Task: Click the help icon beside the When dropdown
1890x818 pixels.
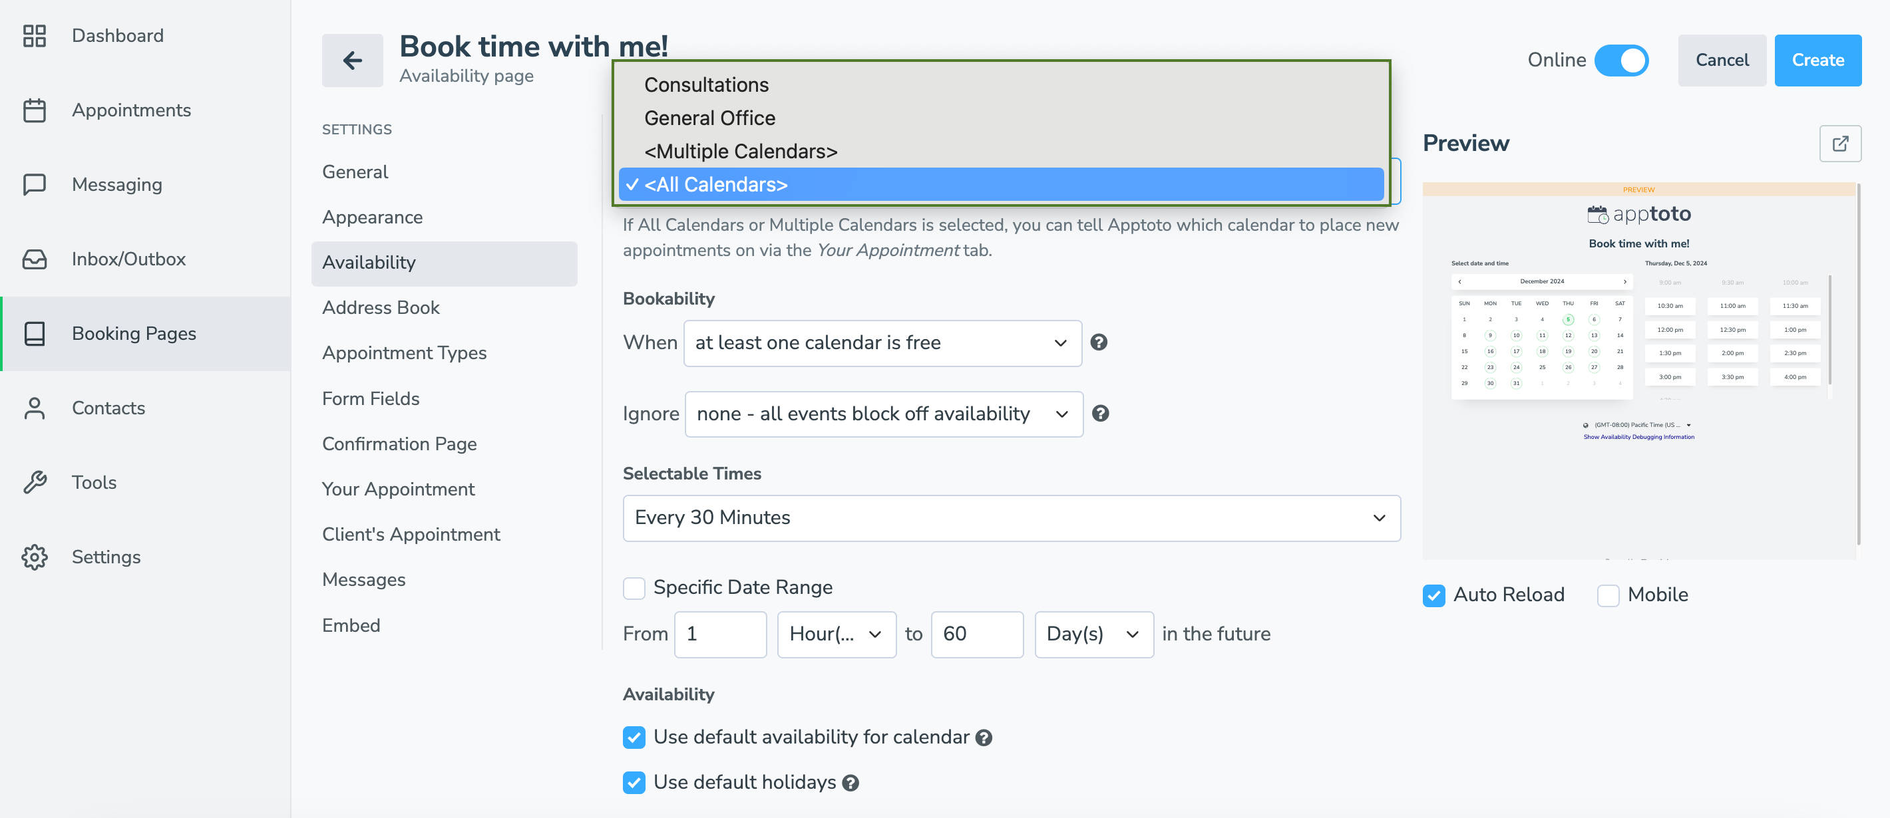Action: pos(1099,342)
